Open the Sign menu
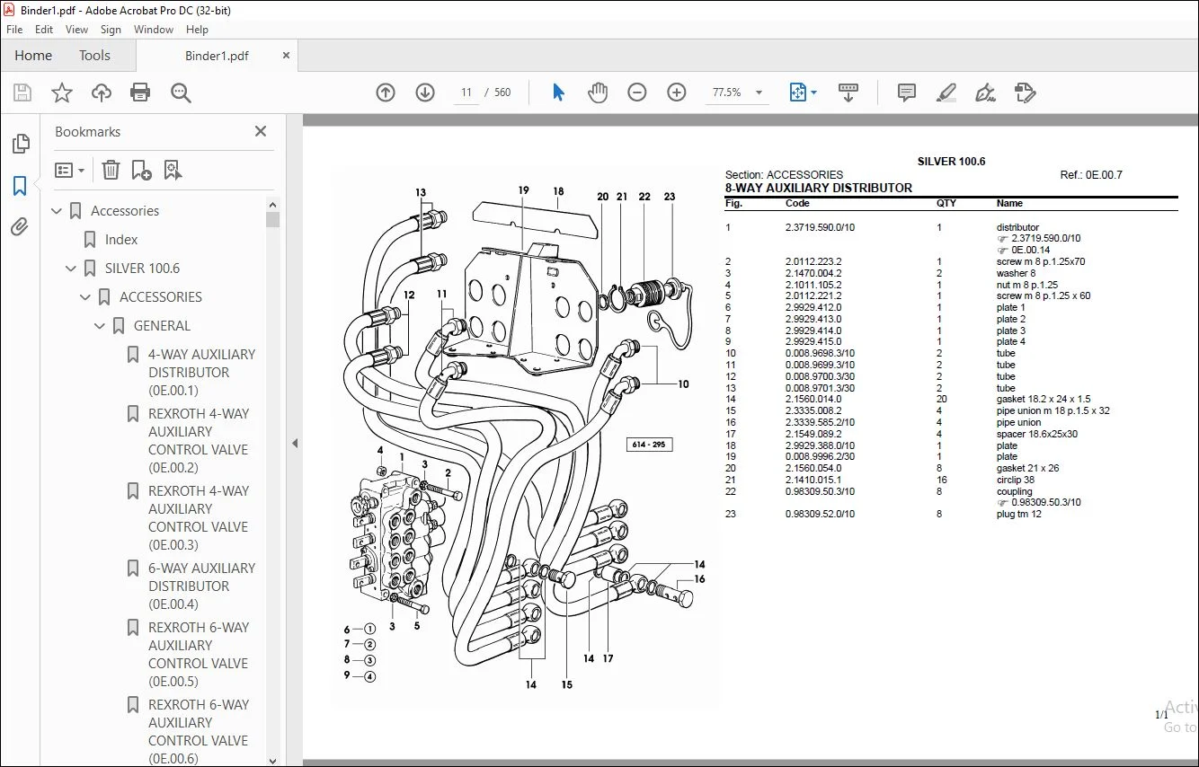The height and width of the screenshot is (767, 1199). [x=111, y=30]
